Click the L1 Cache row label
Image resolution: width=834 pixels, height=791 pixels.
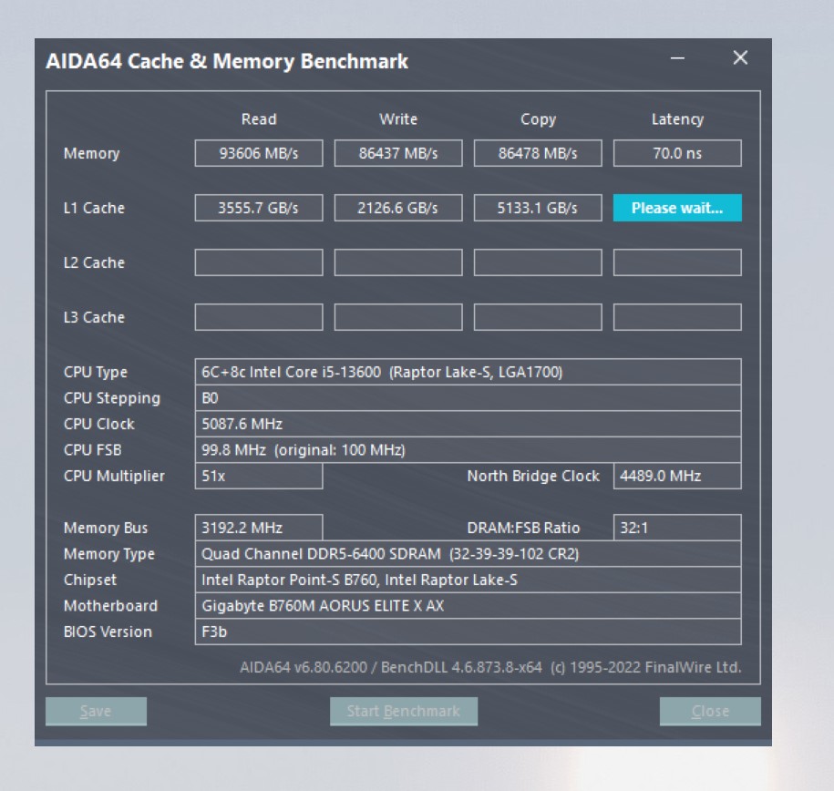click(94, 208)
